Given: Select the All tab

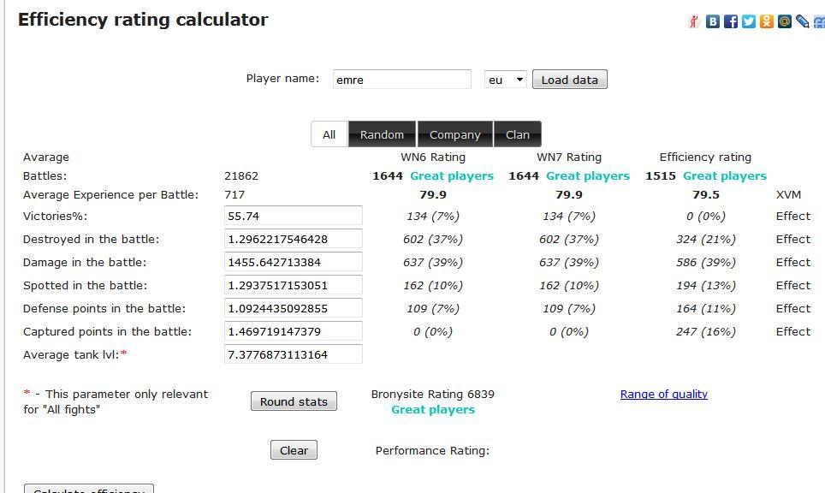Looking at the screenshot, I should (x=329, y=134).
